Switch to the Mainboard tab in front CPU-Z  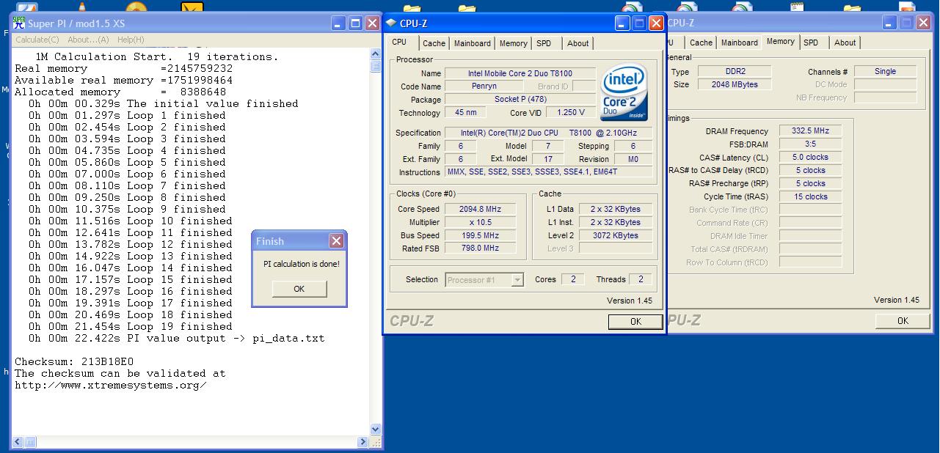473,43
